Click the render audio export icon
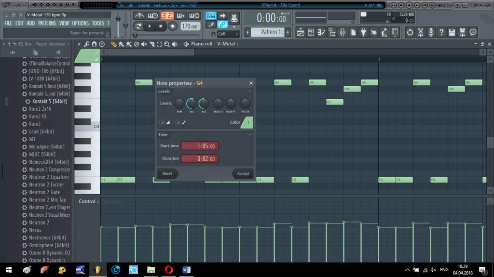 click(462, 32)
